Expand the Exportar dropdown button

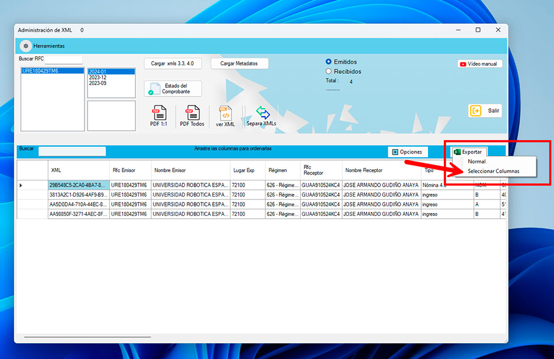coord(468,152)
